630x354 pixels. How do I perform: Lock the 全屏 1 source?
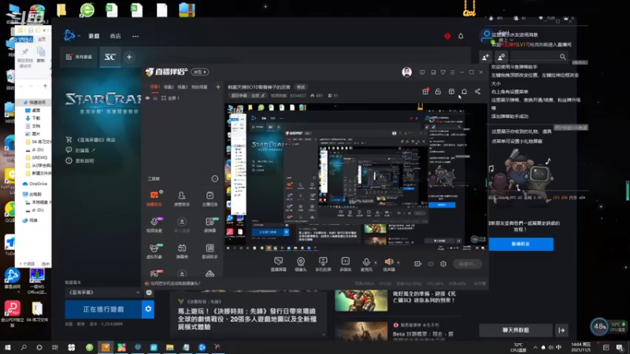[155, 98]
